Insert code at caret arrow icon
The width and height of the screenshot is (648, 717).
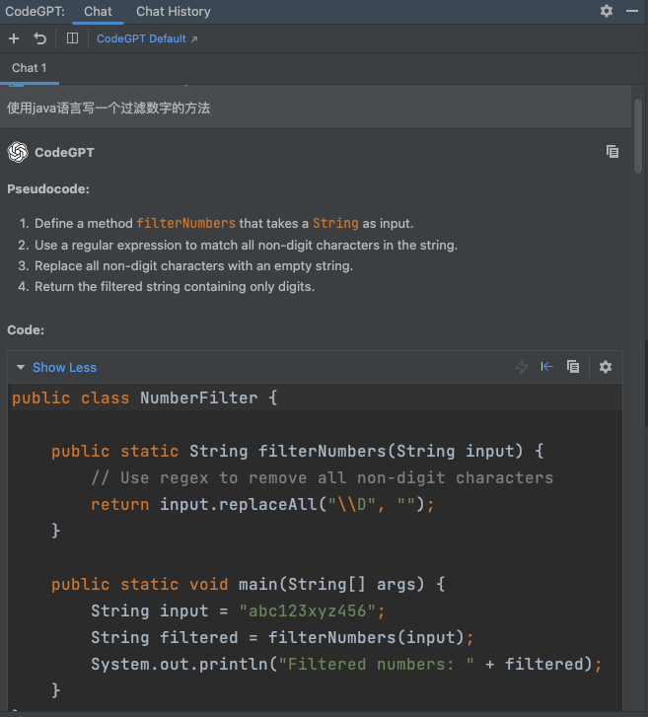tap(547, 367)
